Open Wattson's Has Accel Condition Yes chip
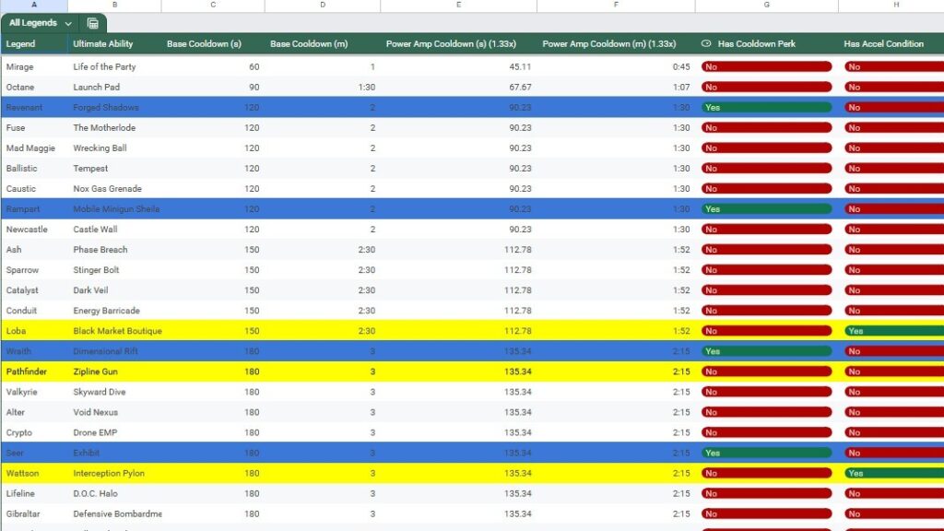Image resolution: width=944 pixels, height=531 pixels. tap(894, 473)
